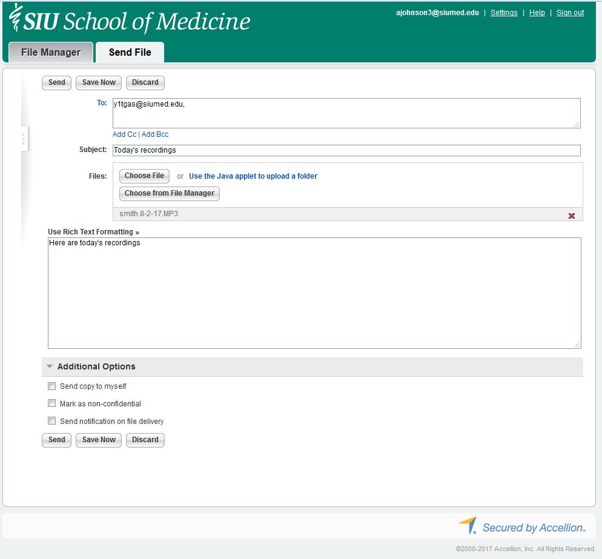The height and width of the screenshot is (559, 602).
Task: Switch to the File Manager tab
Action: [x=51, y=52]
